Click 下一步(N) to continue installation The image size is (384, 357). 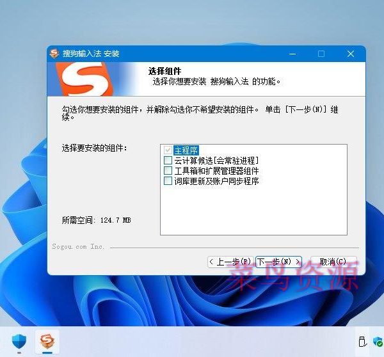(x=278, y=262)
